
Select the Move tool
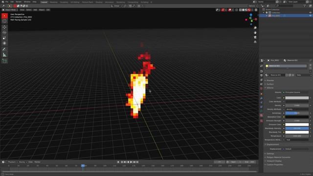pyautogui.click(x=4, y=27)
